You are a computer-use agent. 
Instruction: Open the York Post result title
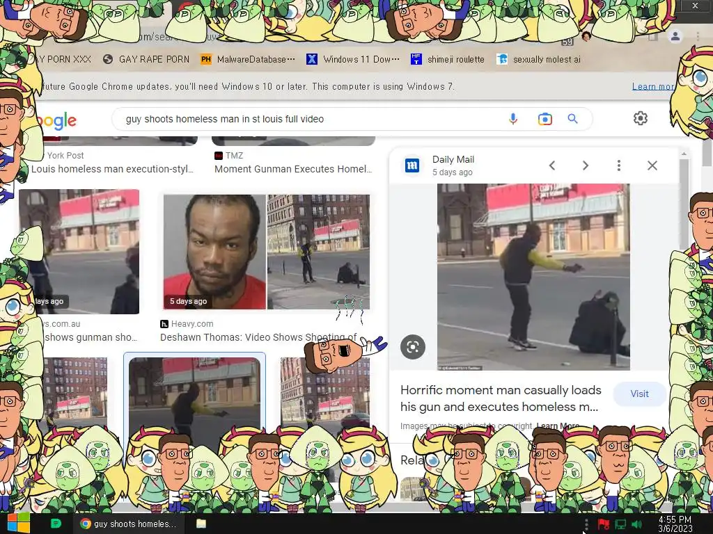(x=112, y=169)
